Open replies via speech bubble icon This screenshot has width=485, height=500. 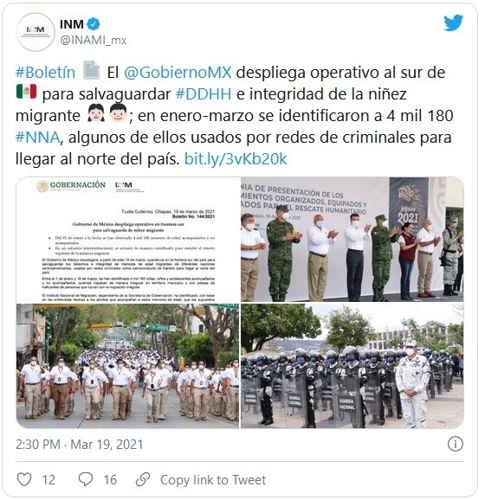click(86, 479)
